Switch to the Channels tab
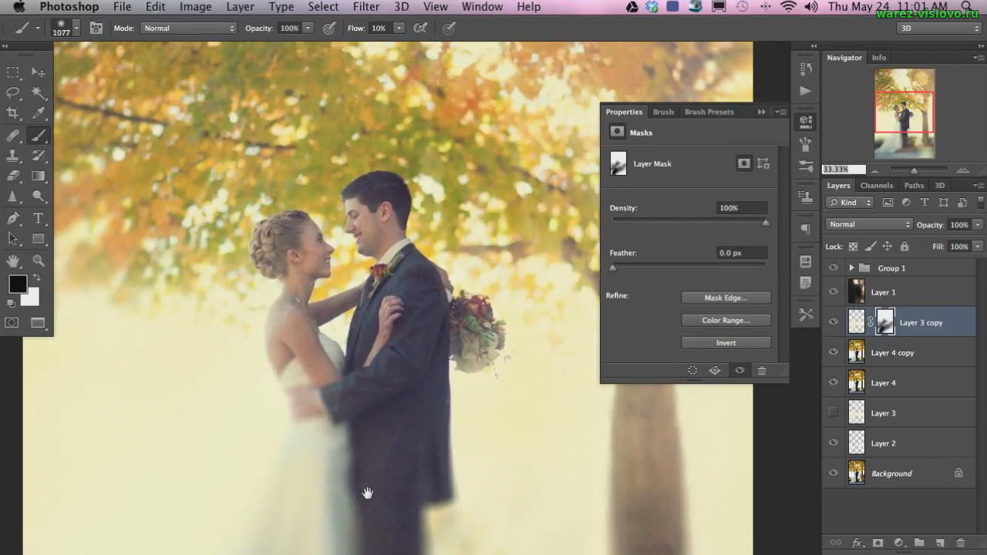The height and width of the screenshot is (555, 987). pyautogui.click(x=876, y=186)
